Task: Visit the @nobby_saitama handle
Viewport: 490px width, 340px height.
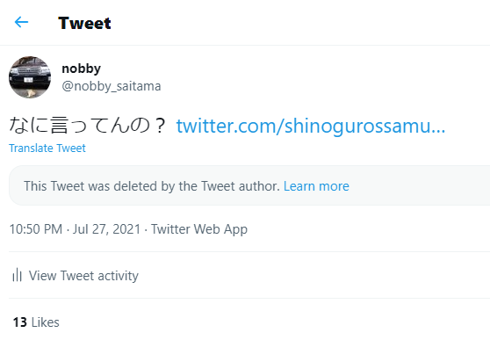Action: tap(112, 86)
